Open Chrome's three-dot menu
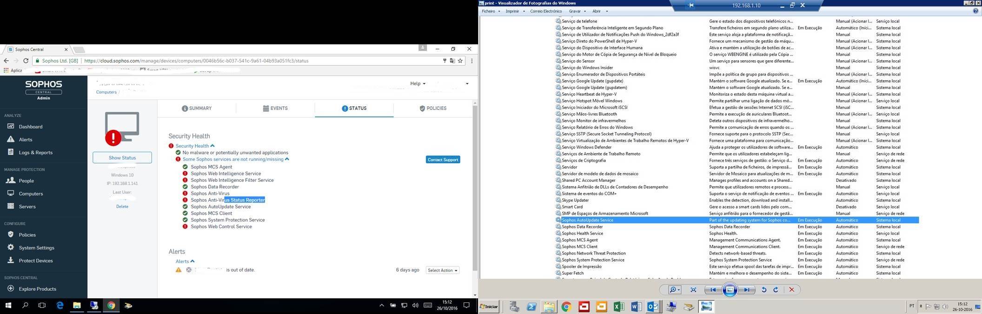The image size is (982, 314). 471,61
